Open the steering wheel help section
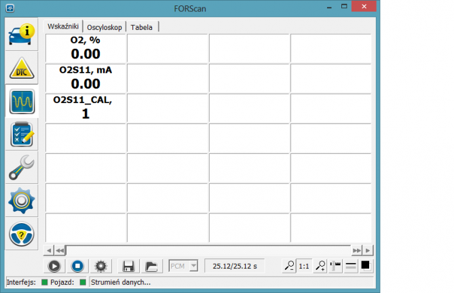This screenshot has height=293, width=454. click(x=22, y=234)
